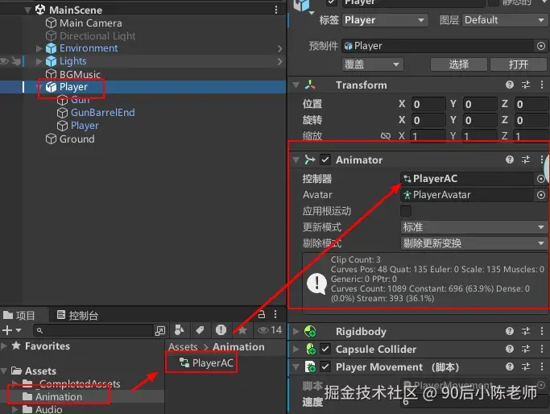
Task: Open Animator preset settings icon
Action: coord(526,159)
